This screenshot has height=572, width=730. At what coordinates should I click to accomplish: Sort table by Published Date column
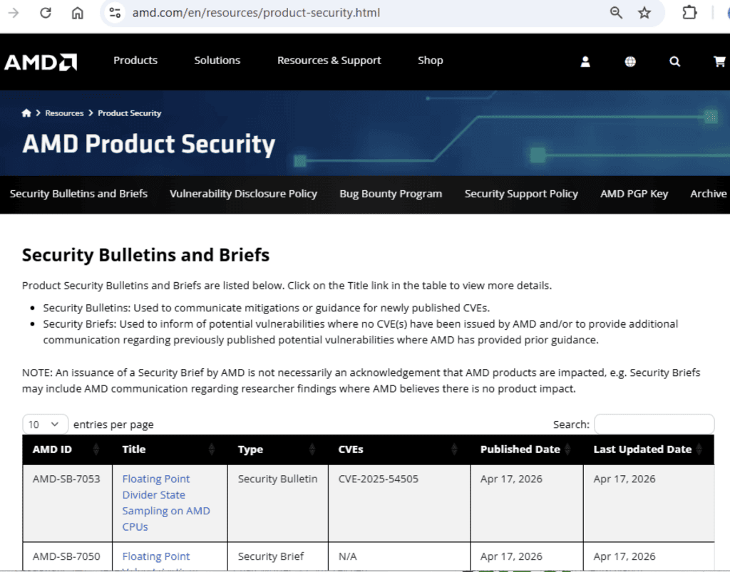(x=527, y=449)
